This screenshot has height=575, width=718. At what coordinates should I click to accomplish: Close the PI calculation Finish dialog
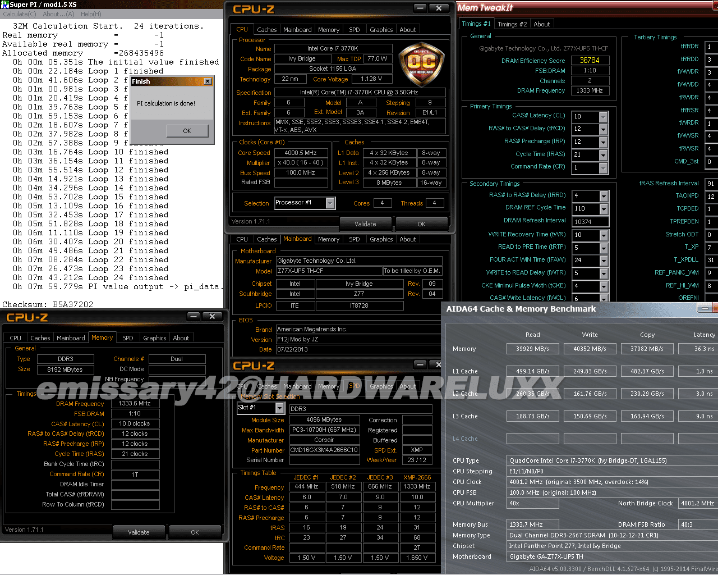[x=208, y=81]
